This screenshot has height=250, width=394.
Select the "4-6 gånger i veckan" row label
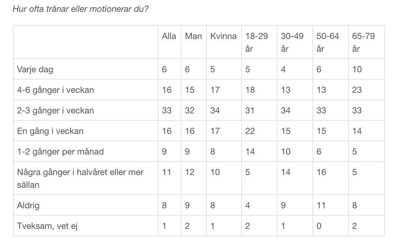coord(55,90)
